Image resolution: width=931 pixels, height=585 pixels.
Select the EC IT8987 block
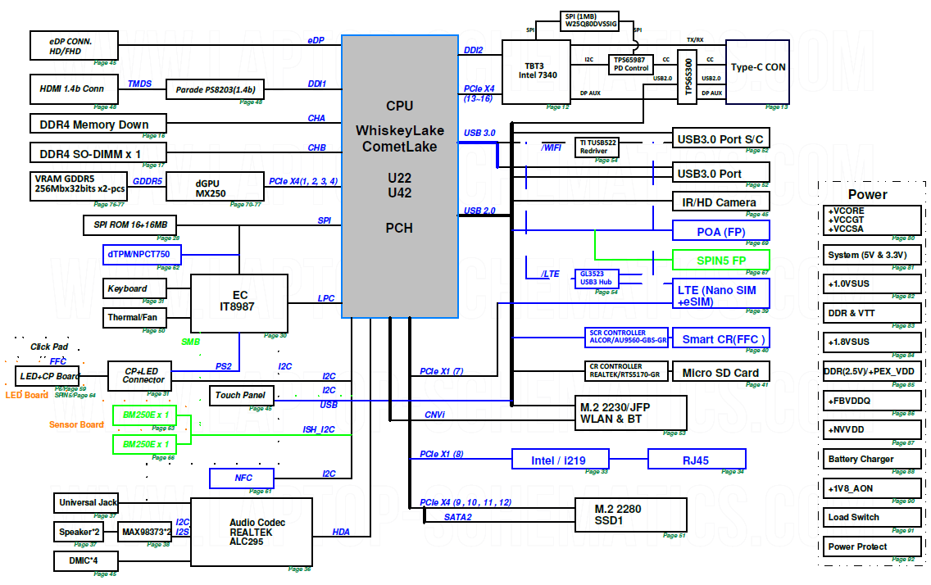(239, 302)
